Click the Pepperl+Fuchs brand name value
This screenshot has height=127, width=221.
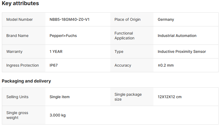(x=63, y=36)
